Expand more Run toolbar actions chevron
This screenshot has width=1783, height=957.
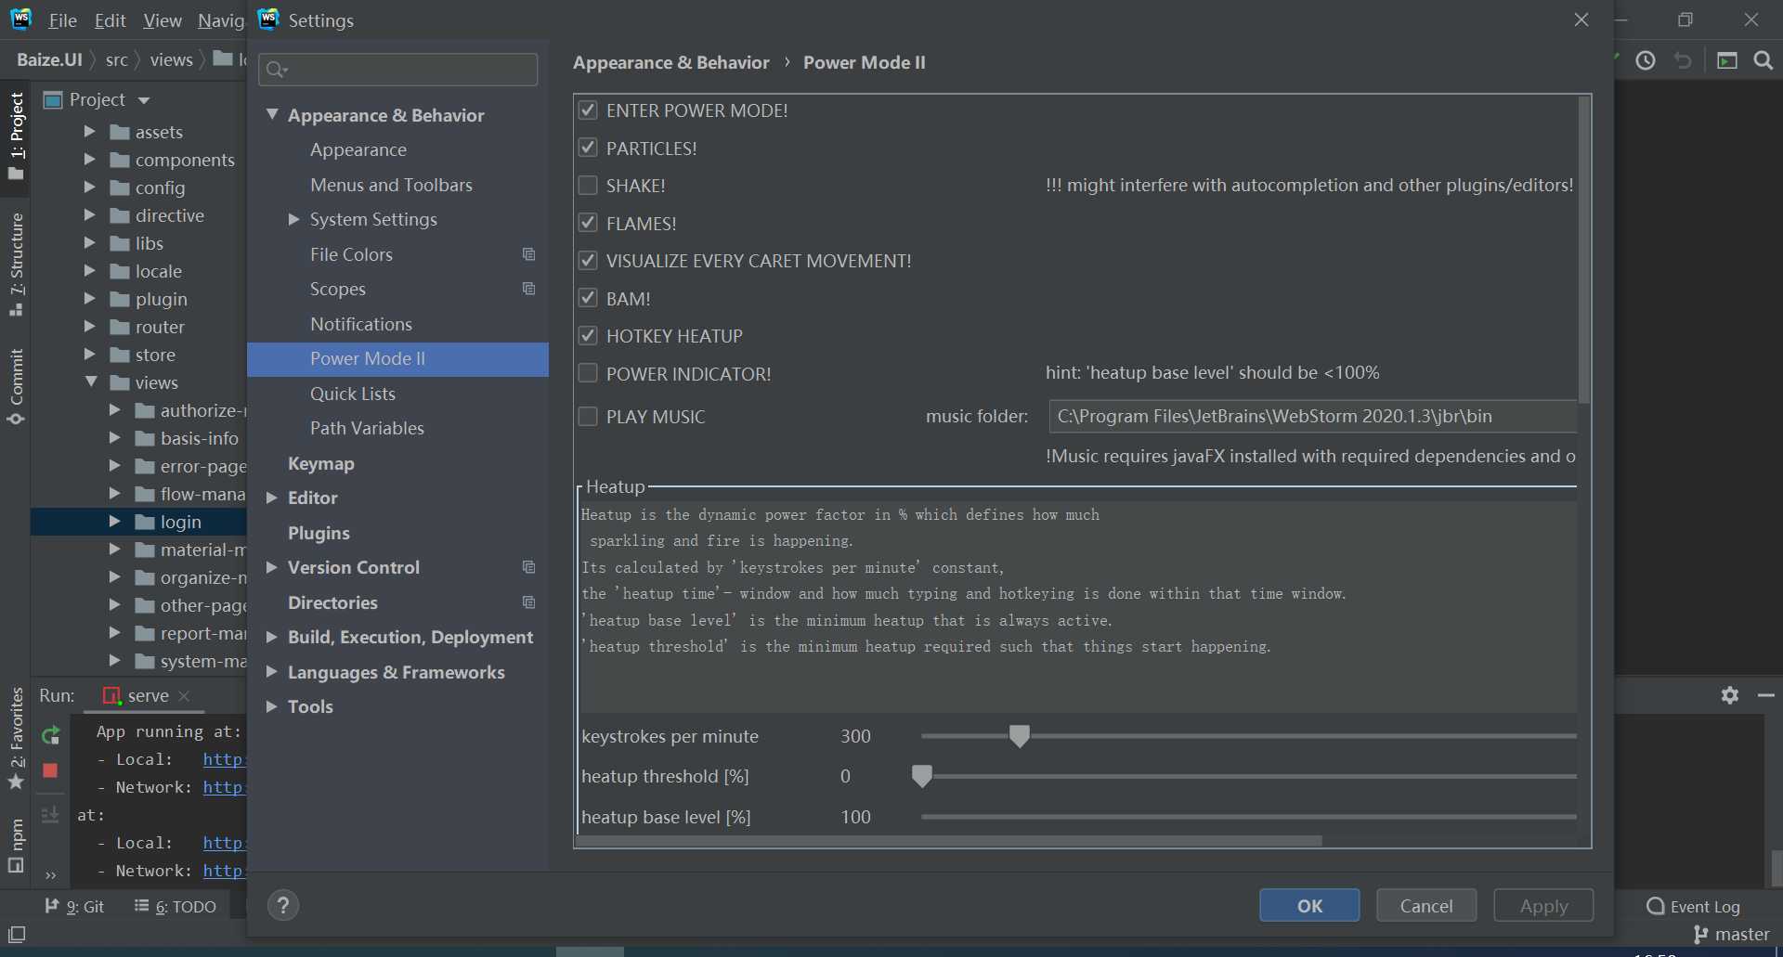point(50,874)
